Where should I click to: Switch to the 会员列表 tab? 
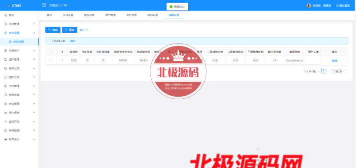click(x=131, y=15)
